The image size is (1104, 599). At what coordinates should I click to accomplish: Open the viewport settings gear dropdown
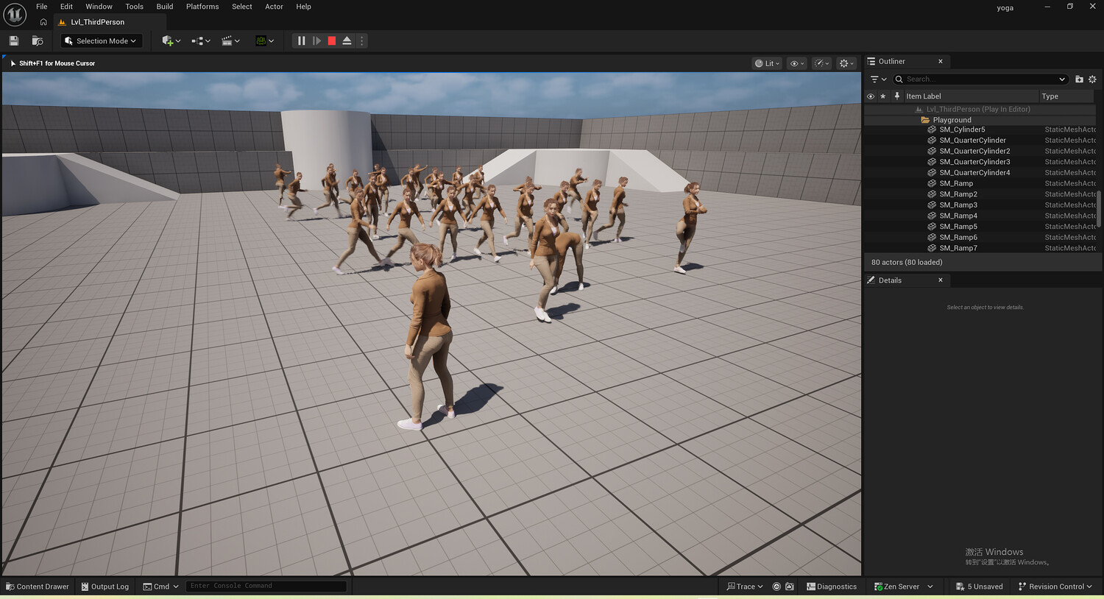[846, 63]
